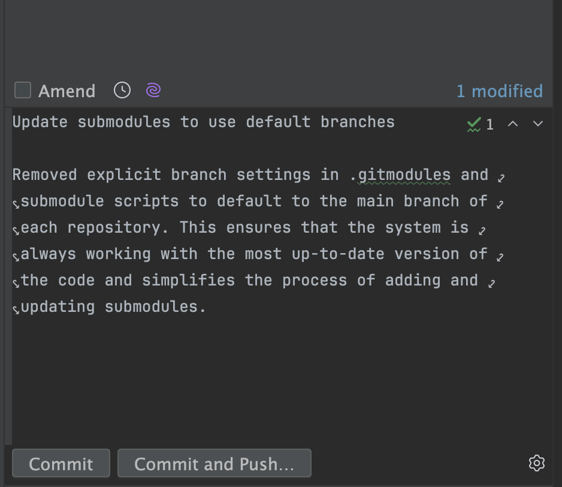Click the Amend label text
Image resolution: width=562 pixels, height=487 pixels.
click(67, 91)
